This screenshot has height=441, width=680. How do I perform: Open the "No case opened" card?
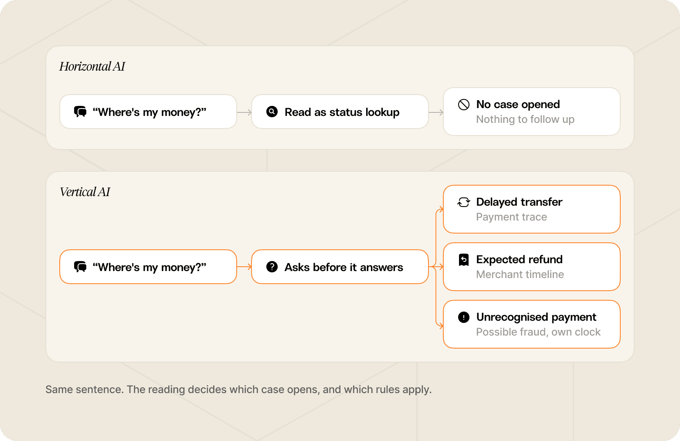click(532, 112)
